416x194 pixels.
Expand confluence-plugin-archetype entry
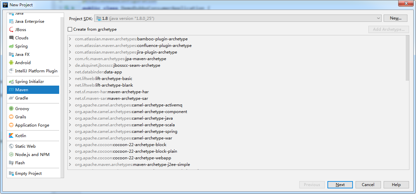click(70, 46)
